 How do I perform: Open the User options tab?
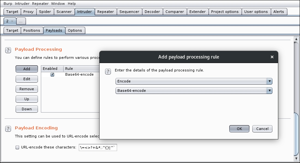(256, 12)
